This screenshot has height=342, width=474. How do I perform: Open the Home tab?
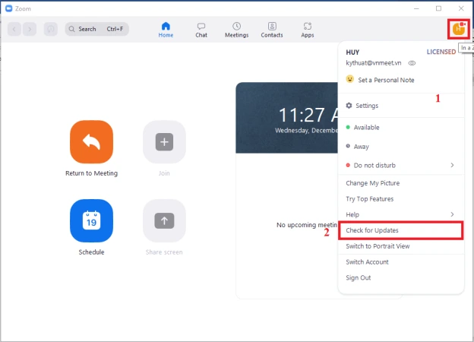(x=166, y=30)
